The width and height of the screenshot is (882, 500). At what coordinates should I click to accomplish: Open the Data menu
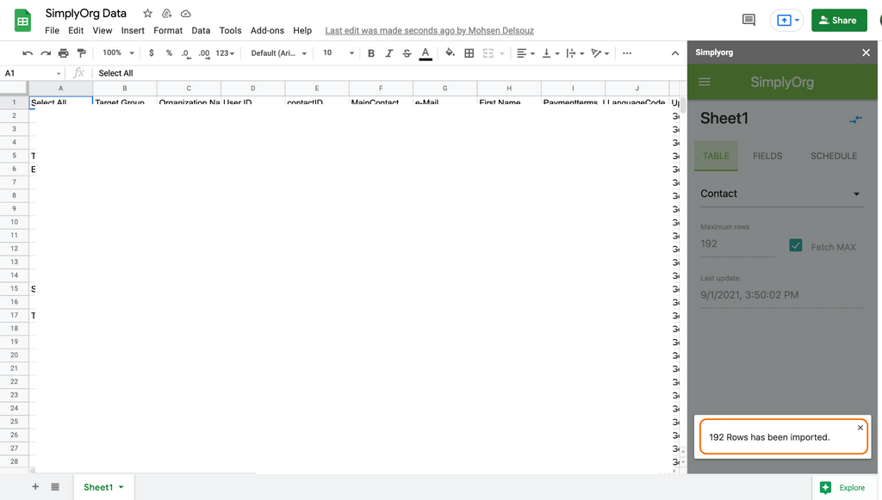pyautogui.click(x=200, y=30)
